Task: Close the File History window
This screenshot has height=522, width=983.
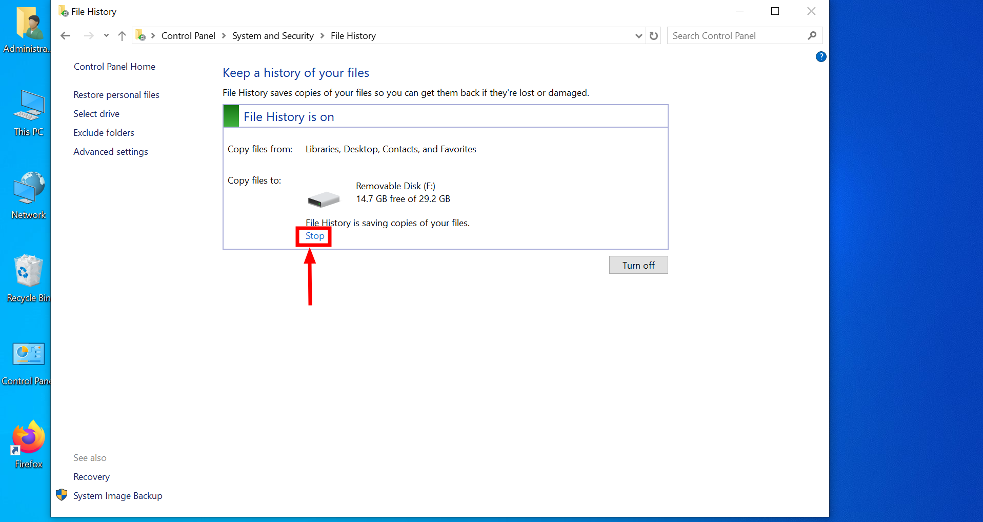Action: [x=811, y=11]
